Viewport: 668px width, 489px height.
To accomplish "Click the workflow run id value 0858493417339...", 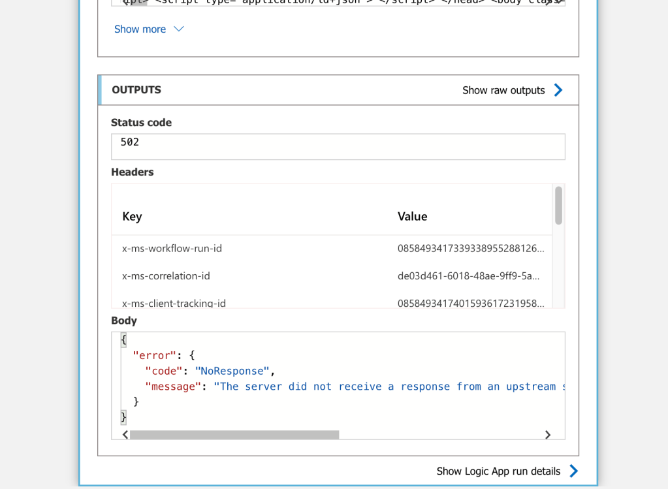I will click(x=471, y=248).
